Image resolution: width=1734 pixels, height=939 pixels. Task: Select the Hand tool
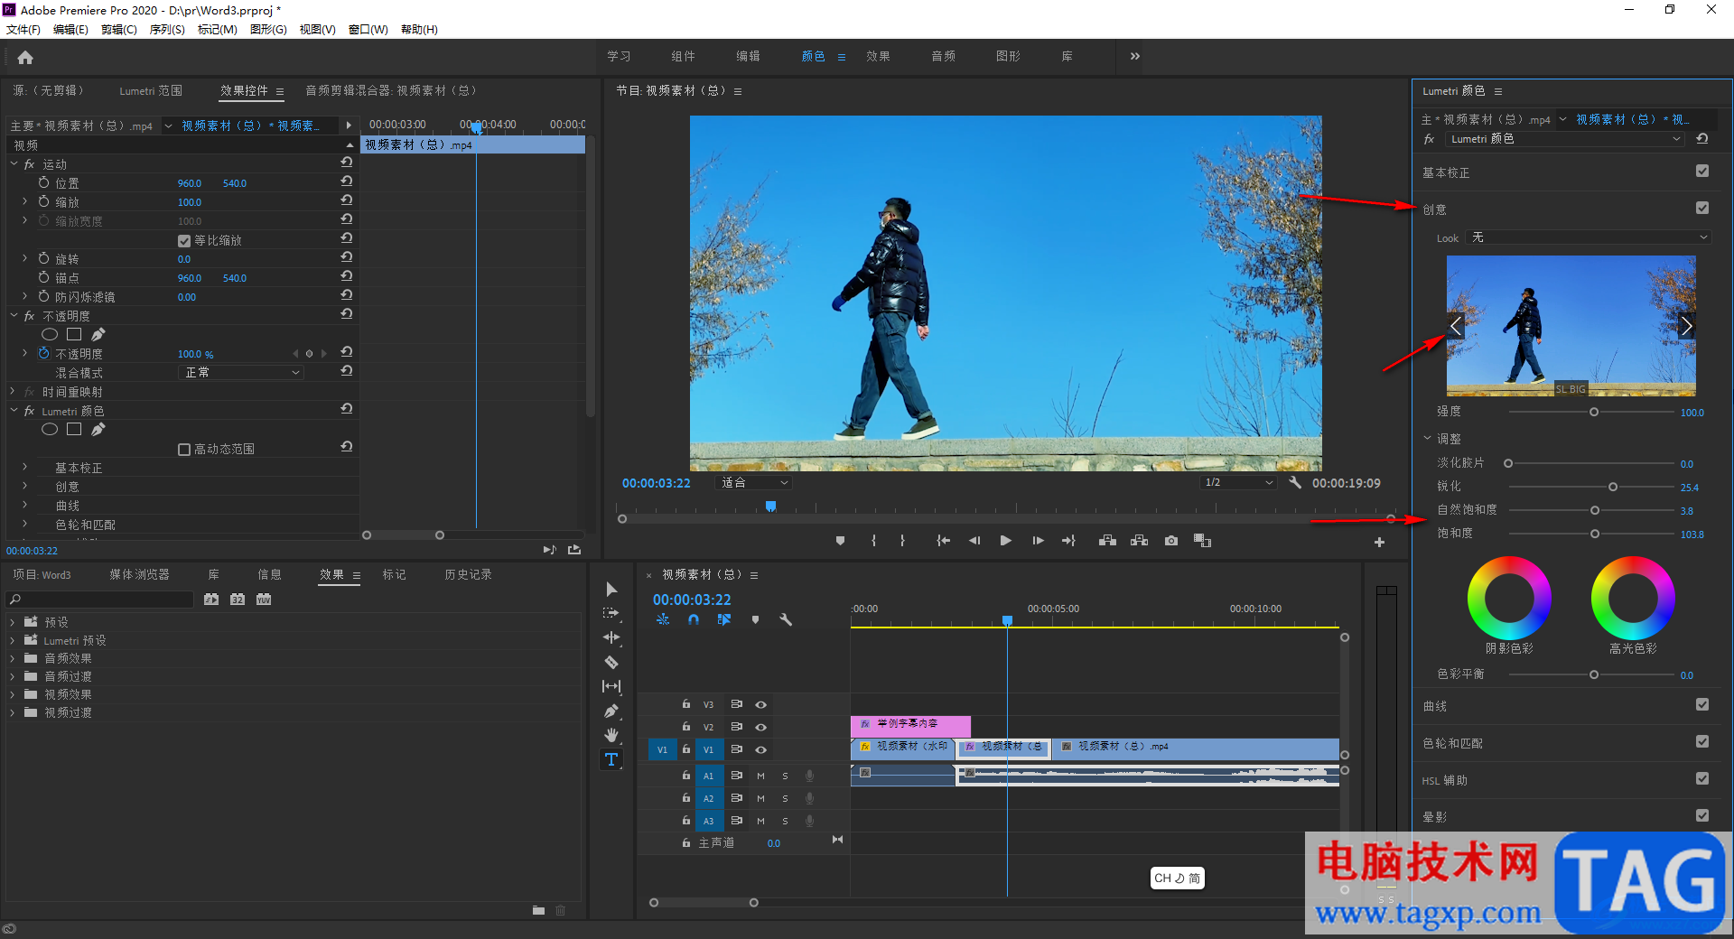click(611, 735)
